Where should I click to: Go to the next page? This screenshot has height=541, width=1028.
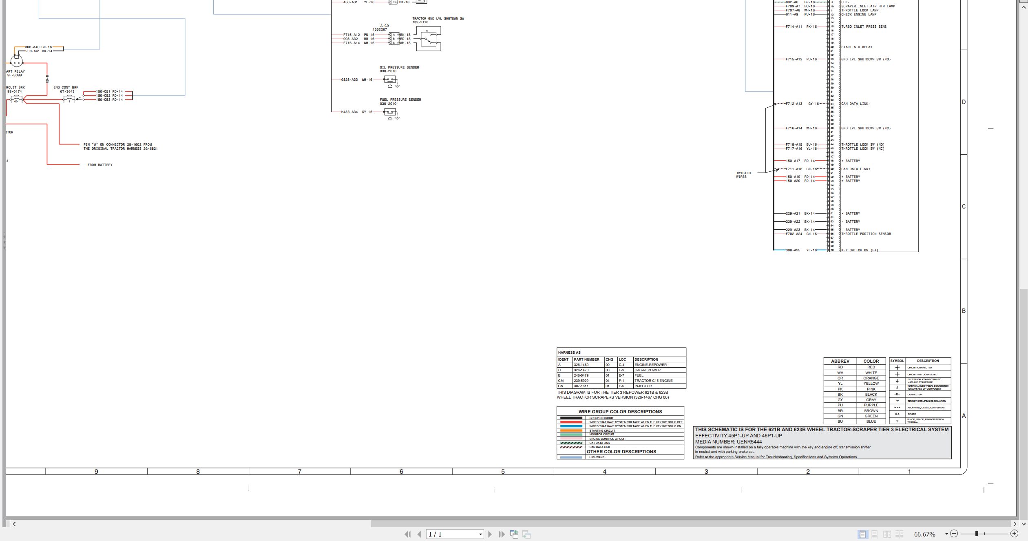click(x=490, y=534)
